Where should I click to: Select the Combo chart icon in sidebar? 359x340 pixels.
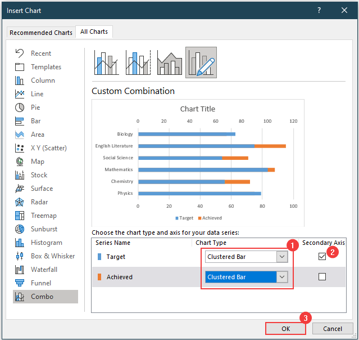click(20, 297)
